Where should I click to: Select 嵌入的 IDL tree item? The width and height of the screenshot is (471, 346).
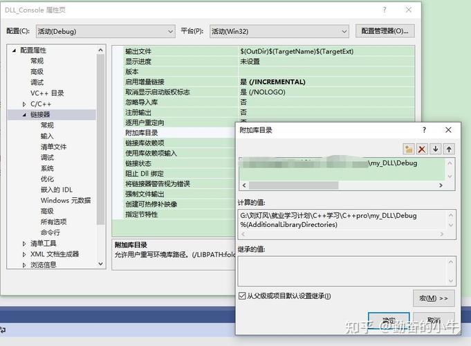click(57, 190)
